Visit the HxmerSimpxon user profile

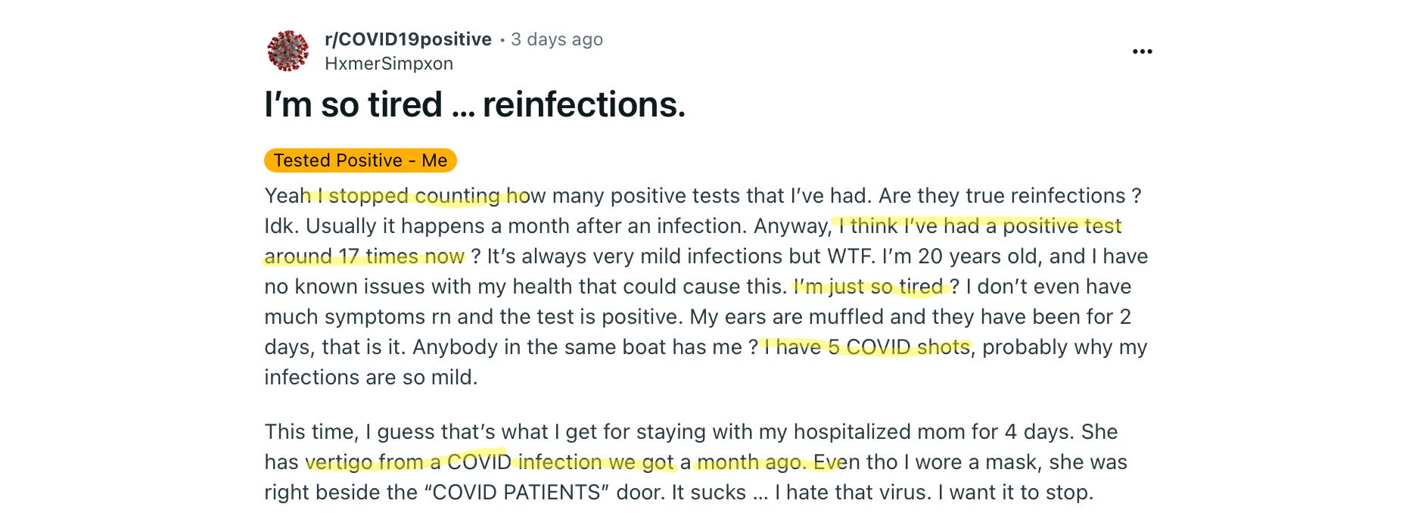389,64
